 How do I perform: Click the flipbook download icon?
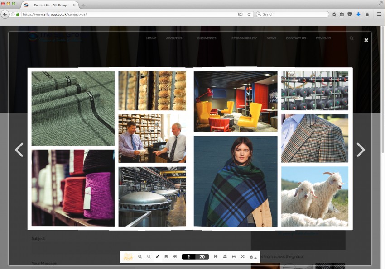point(225,256)
